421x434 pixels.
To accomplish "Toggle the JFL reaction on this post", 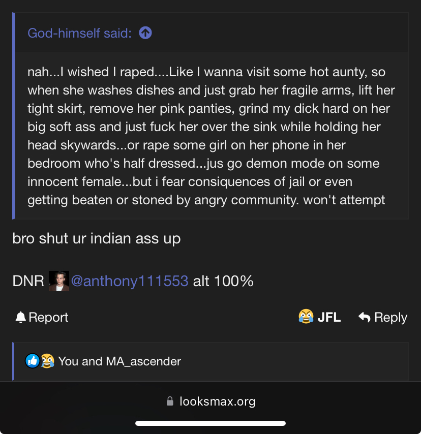I will point(320,317).
